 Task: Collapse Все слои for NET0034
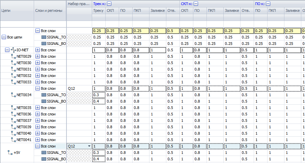coord(37,88)
